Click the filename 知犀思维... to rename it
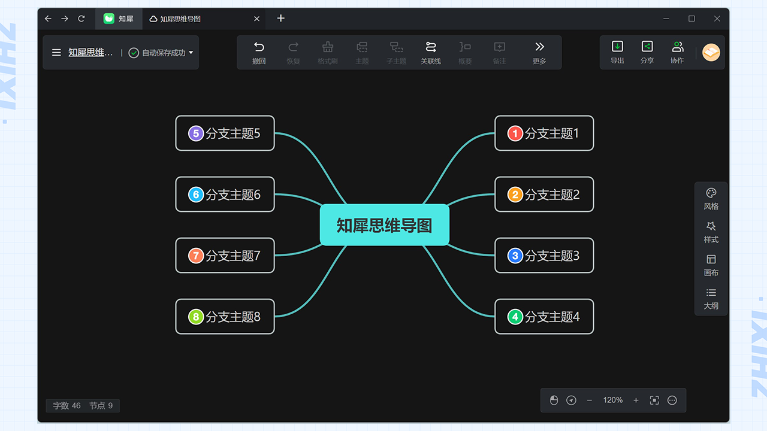Viewport: 767px width, 431px height. click(91, 52)
